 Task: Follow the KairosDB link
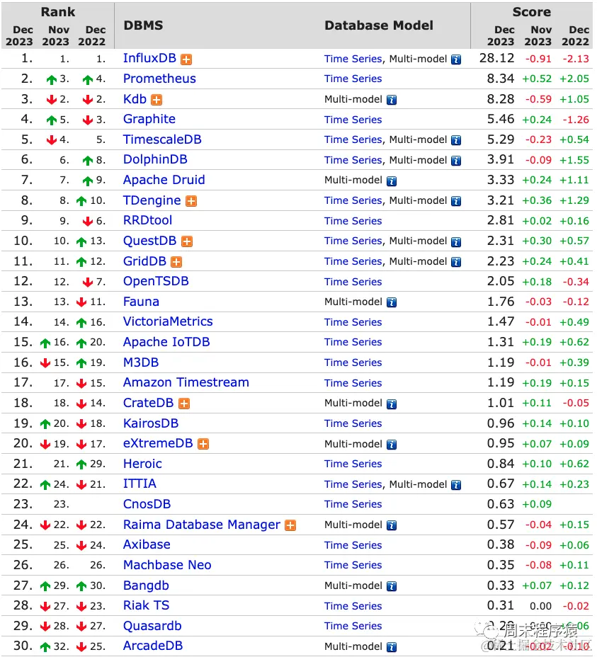coord(151,423)
